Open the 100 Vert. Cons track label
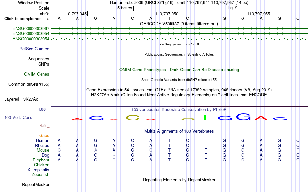This screenshot has height=192, width=308. (x=18, y=117)
